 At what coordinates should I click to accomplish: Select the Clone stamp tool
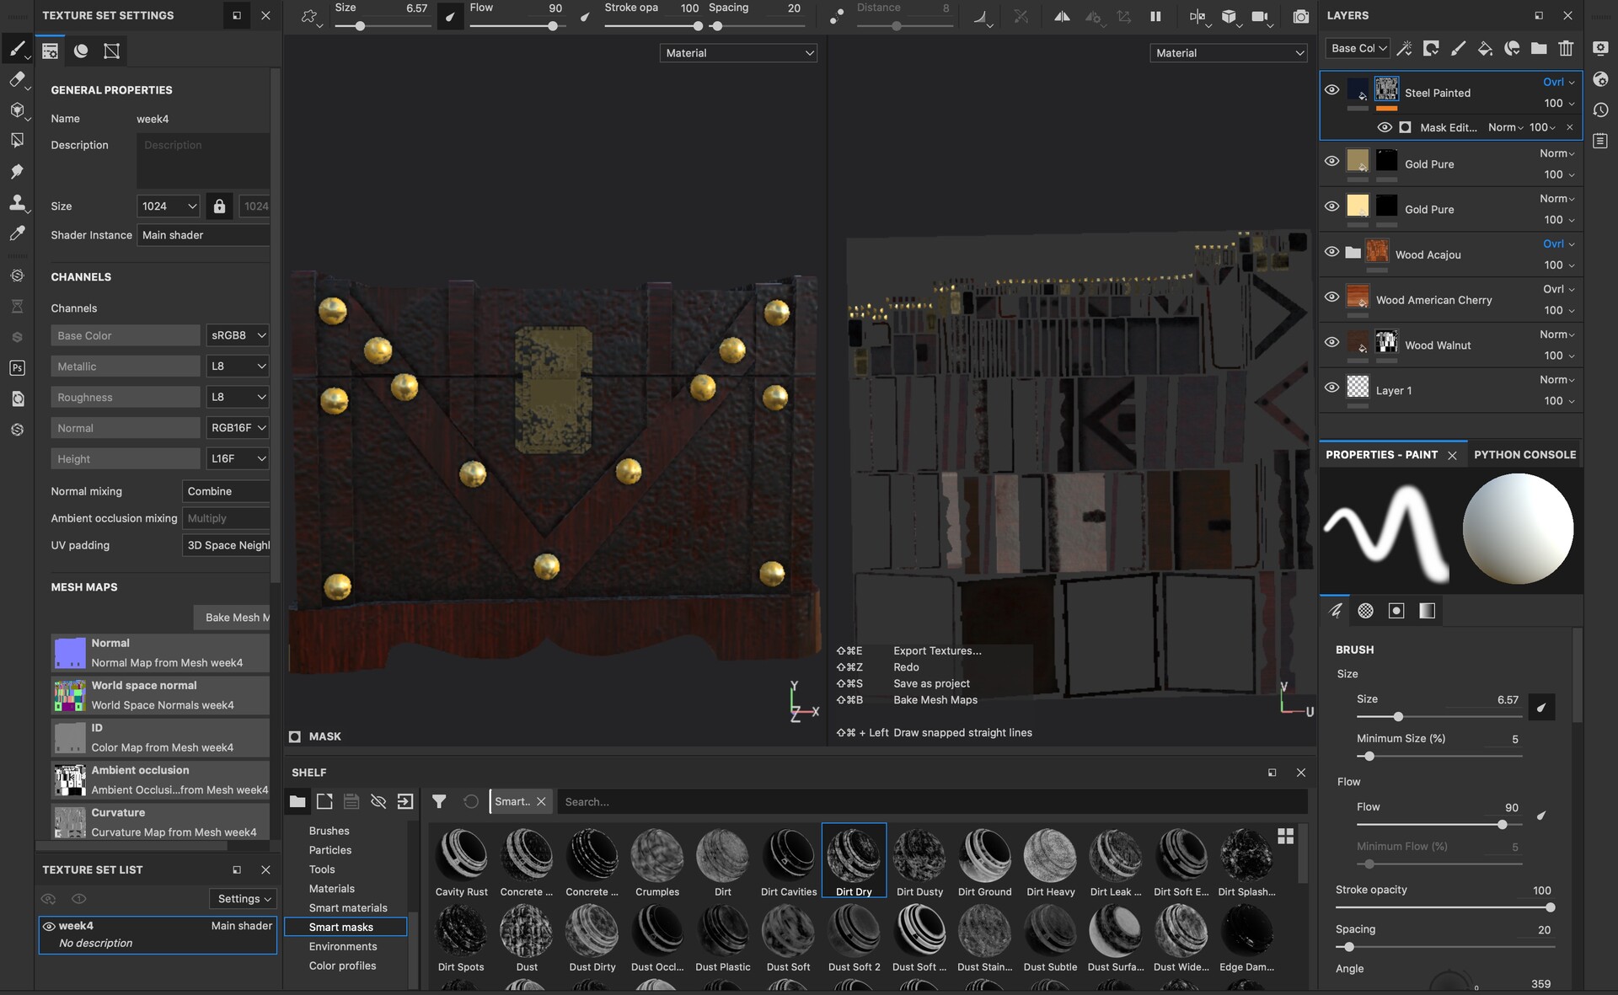coord(16,202)
